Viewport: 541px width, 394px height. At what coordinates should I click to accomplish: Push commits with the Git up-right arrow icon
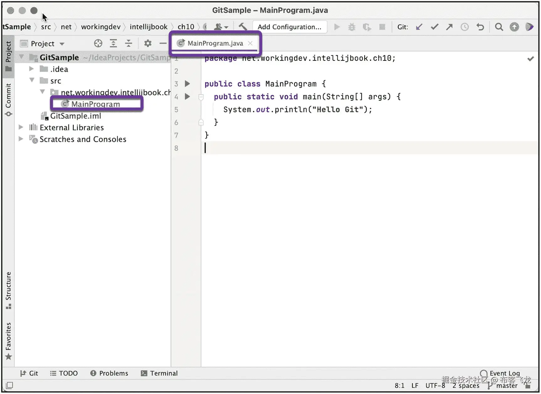pyautogui.click(x=449, y=27)
